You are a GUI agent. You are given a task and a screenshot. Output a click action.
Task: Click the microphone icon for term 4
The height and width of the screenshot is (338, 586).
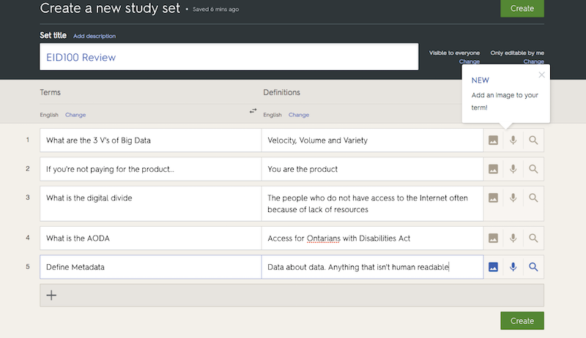click(513, 238)
